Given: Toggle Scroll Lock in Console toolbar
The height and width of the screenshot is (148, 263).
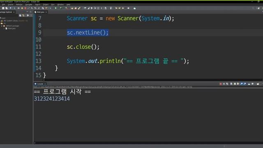Looking at the screenshot, I should [x=235, y=84].
